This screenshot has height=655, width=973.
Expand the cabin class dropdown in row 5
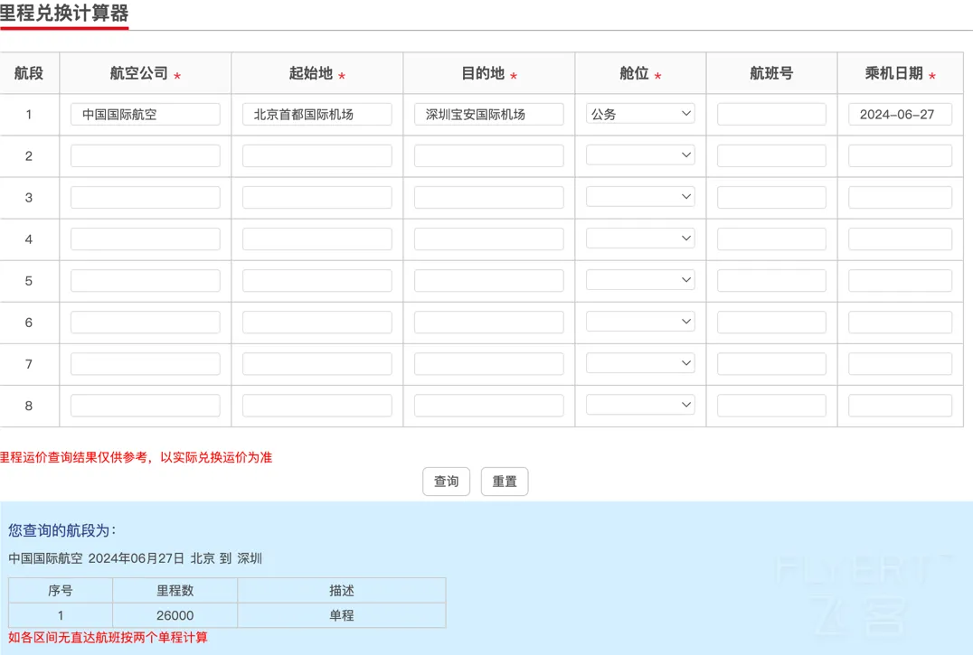[640, 280]
